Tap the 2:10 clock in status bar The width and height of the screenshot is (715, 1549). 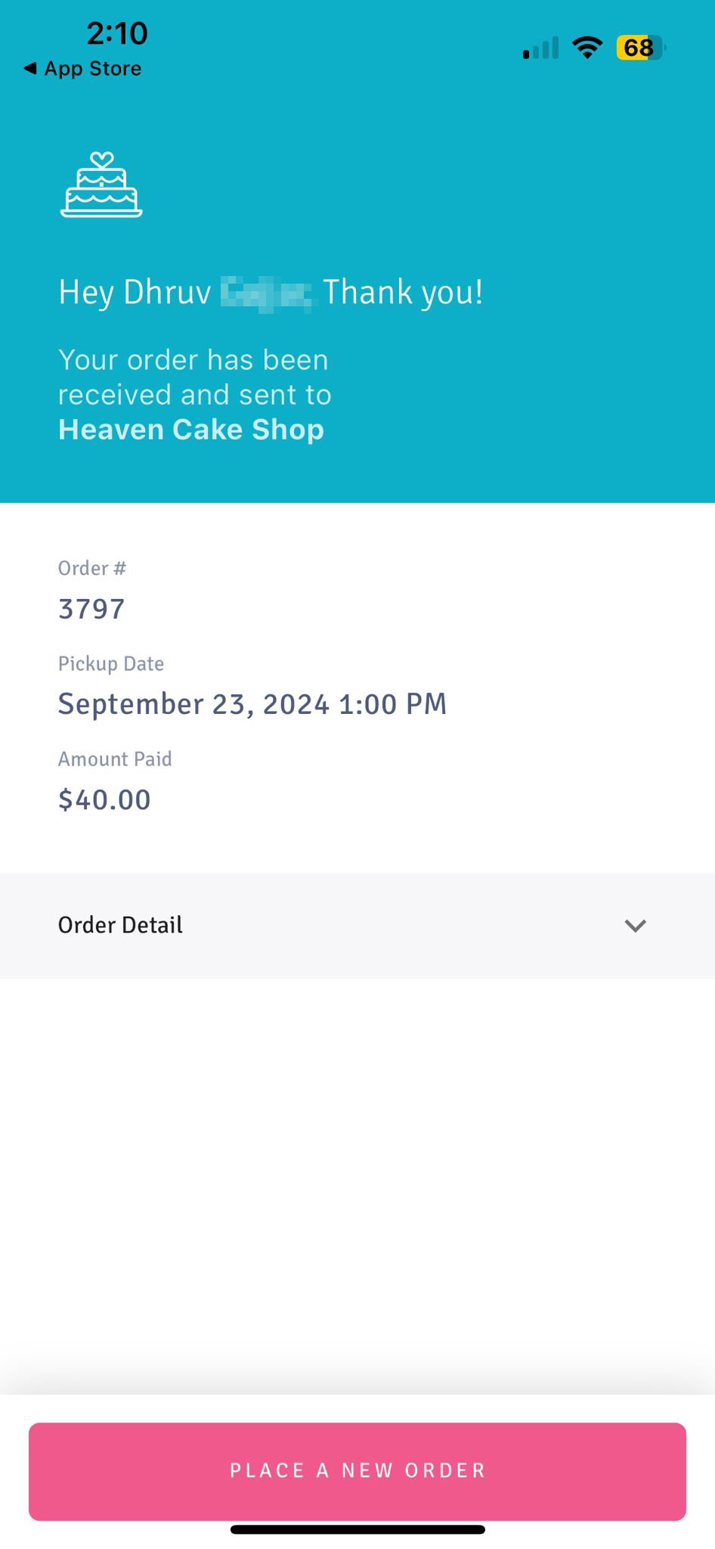pos(117,33)
